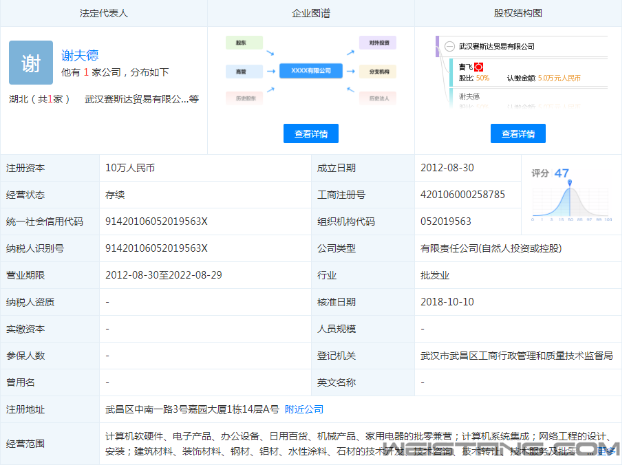The height and width of the screenshot is (465, 629).
Task: Click the score pin marker on chart
Action: [x=570, y=182]
